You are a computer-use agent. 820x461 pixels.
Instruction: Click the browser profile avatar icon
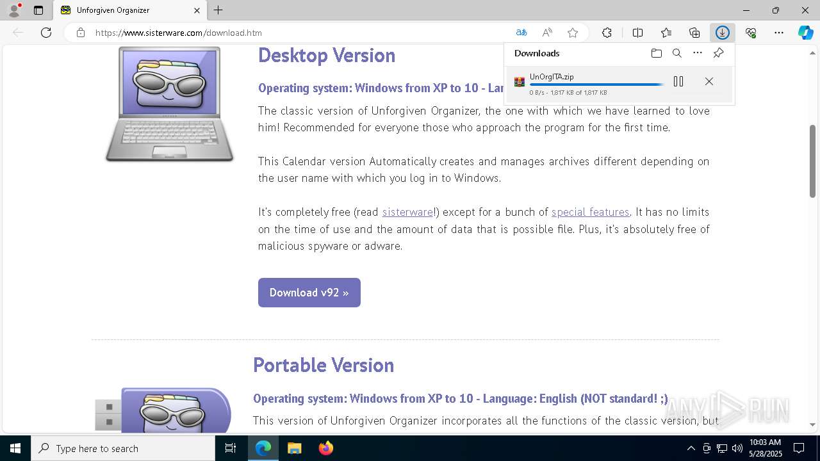point(13,10)
